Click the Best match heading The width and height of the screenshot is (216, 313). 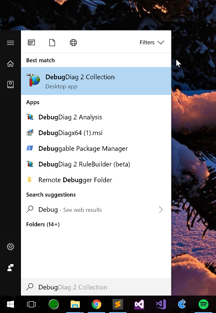tap(40, 60)
